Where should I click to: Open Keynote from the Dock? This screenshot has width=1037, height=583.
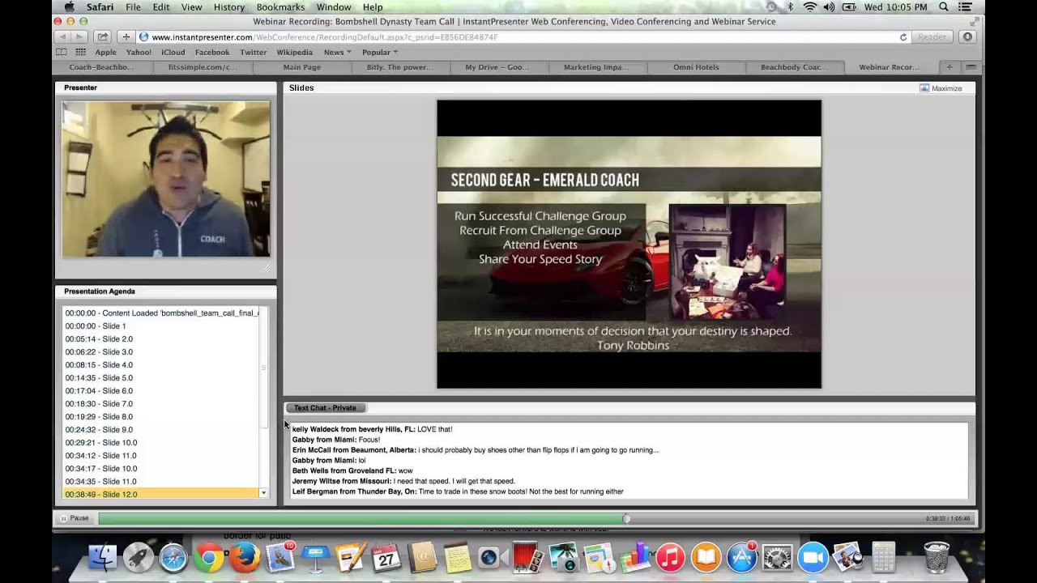click(x=316, y=558)
